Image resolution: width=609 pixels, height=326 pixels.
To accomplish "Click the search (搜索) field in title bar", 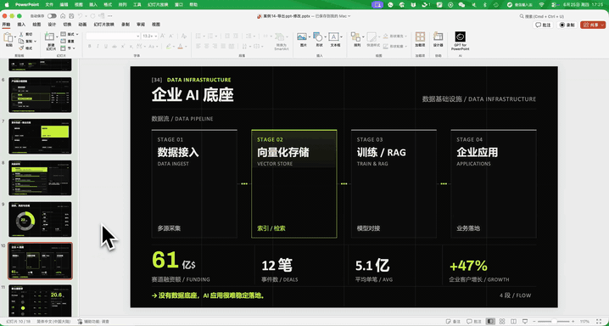I will pos(541,16).
